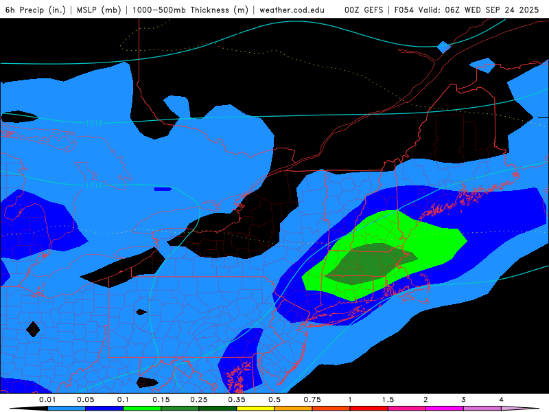549x412 pixels.
Task: Click the magenta 2–3 legend swatch
Action: click(445, 409)
